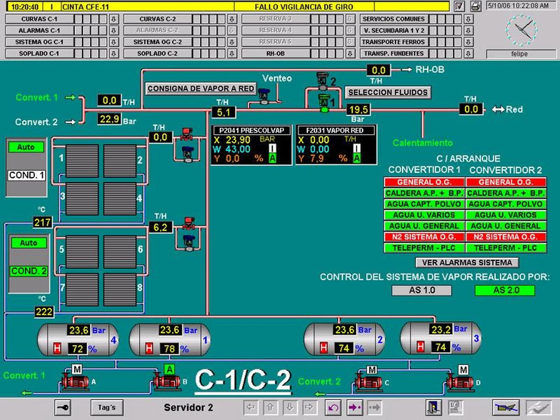Click the exit door icon in bottom toolbar
Screen dimensions: 560x420
433,407
